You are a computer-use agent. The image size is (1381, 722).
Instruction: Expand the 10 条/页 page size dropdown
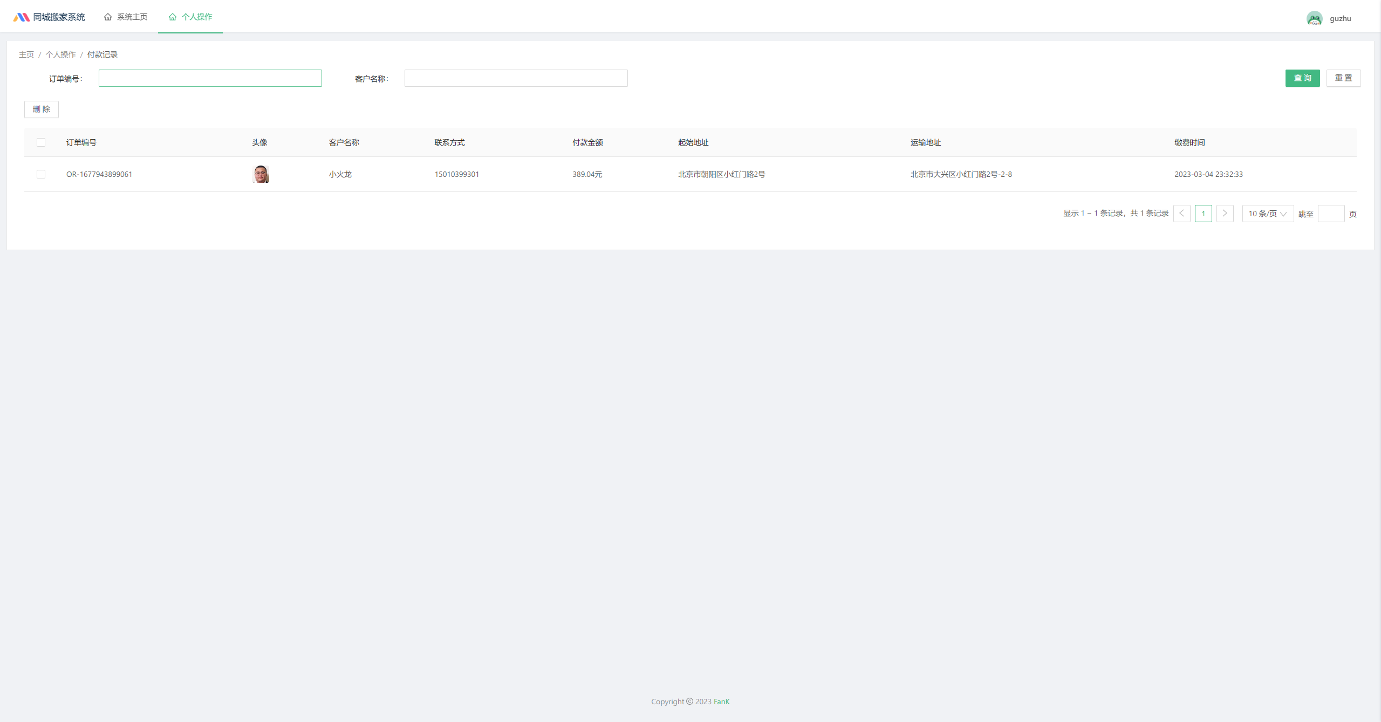click(x=1267, y=214)
